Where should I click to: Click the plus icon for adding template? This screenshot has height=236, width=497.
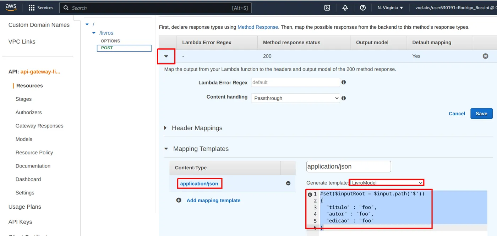pos(179,200)
